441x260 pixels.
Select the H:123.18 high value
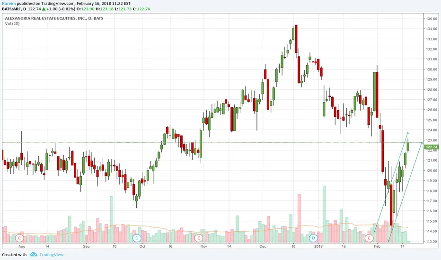105,9
